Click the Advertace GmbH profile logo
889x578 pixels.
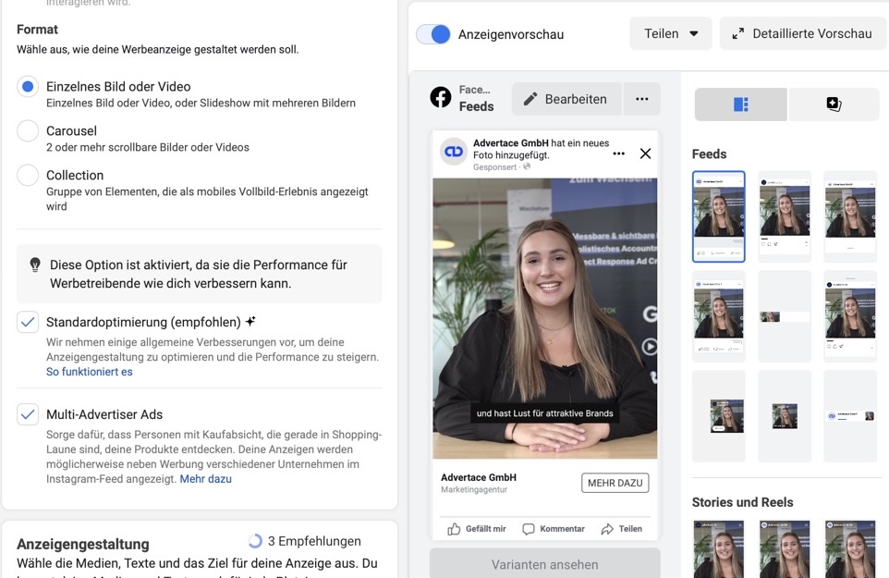[454, 152]
